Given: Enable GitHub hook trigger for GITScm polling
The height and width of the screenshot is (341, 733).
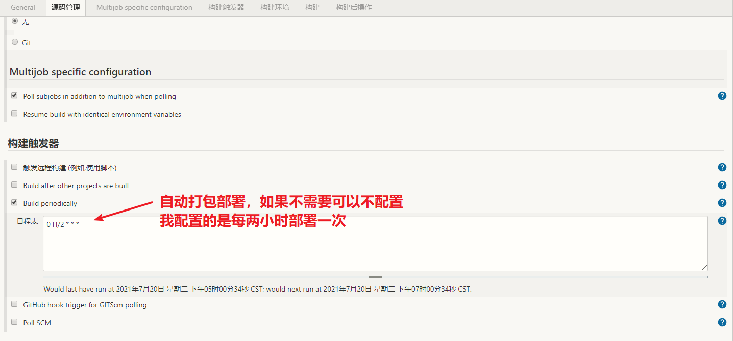Looking at the screenshot, I should pos(14,303).
